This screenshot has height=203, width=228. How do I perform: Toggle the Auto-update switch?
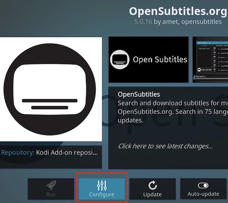click(x=203, y=189)
